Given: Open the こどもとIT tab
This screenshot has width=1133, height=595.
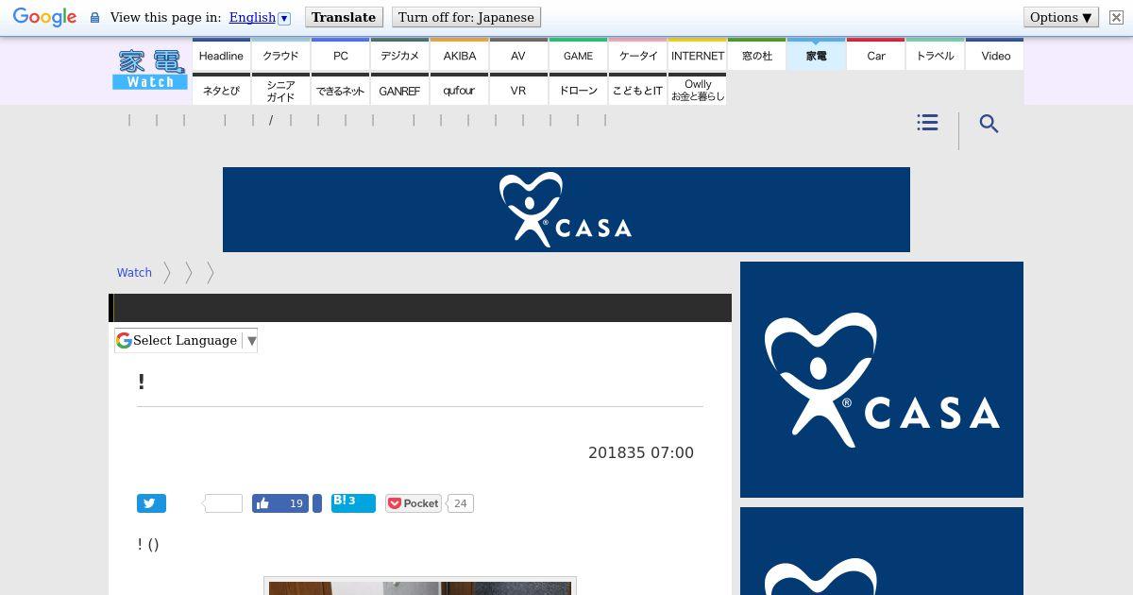Looking at the screenshot, I should coord(637,90).
